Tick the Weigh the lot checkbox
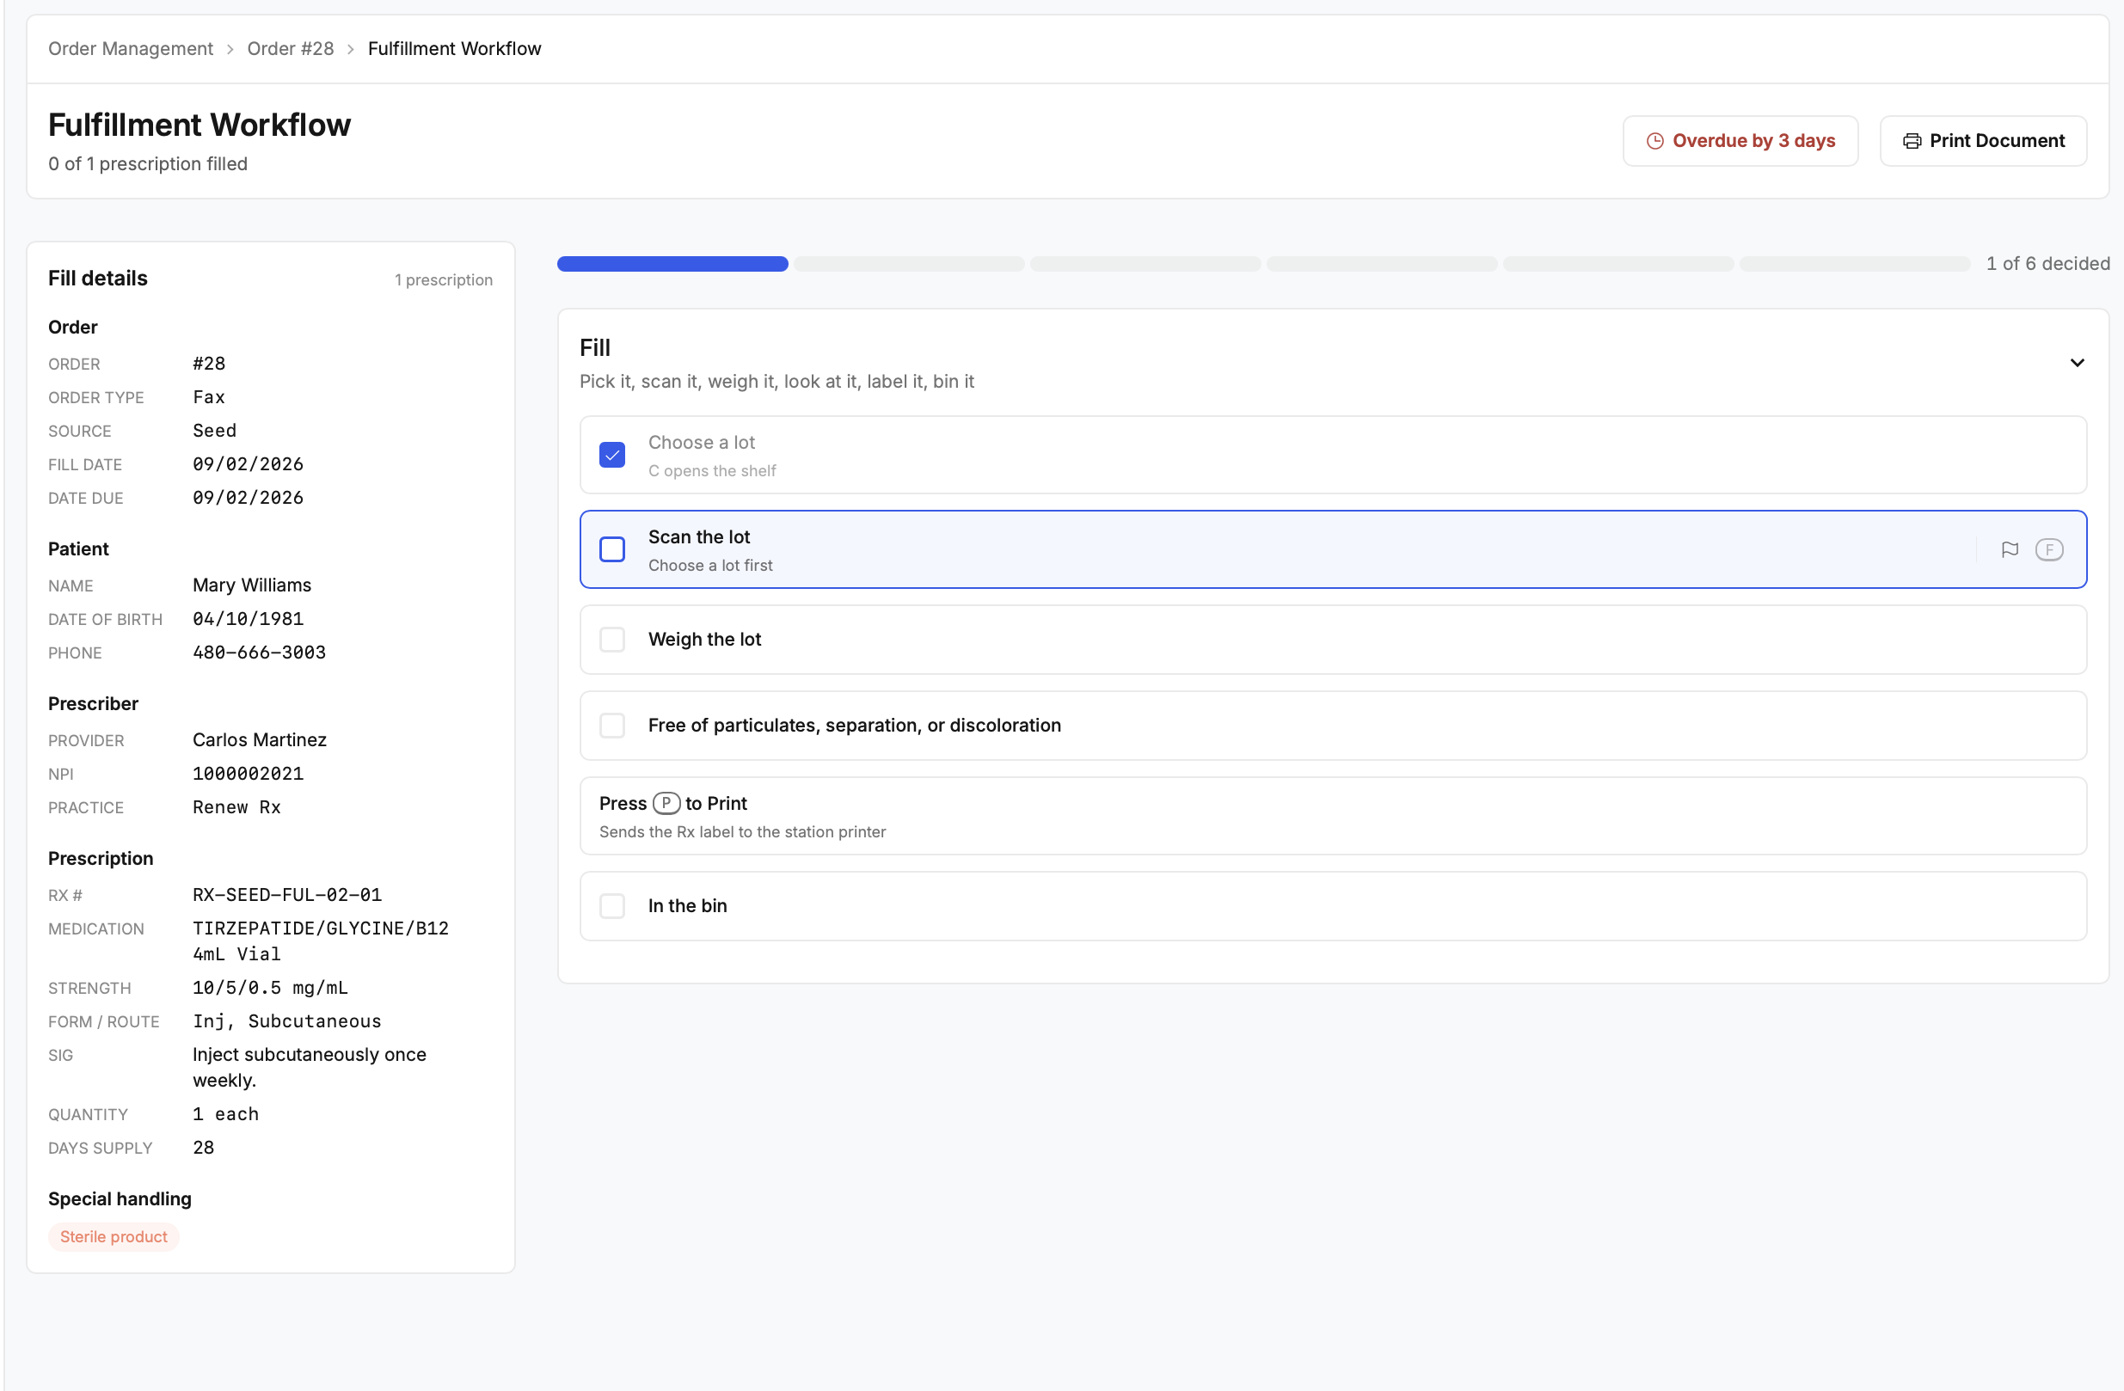The image size is (2124, 1391). tap(612, 640)
